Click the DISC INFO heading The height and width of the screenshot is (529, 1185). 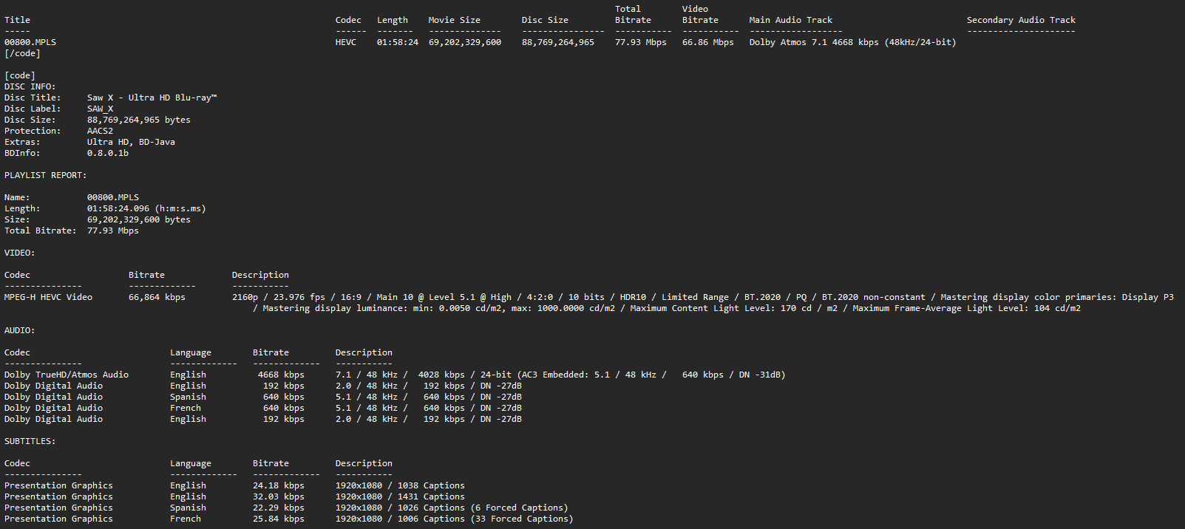coord(30,86)
